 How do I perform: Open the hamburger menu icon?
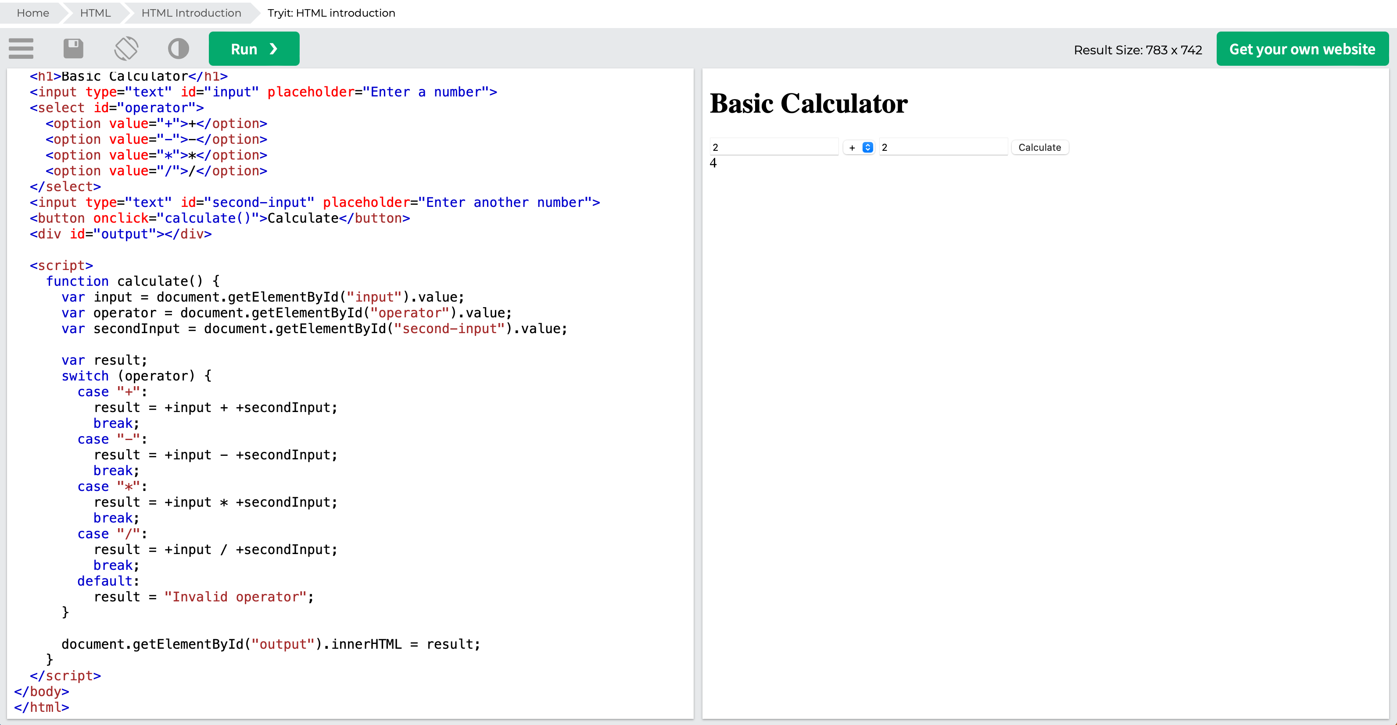(x=21, y=49)
